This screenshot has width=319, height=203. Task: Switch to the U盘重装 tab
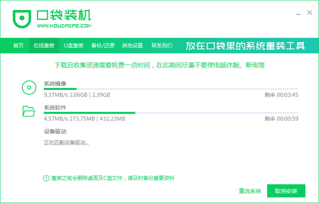click(x=74, y=45)
